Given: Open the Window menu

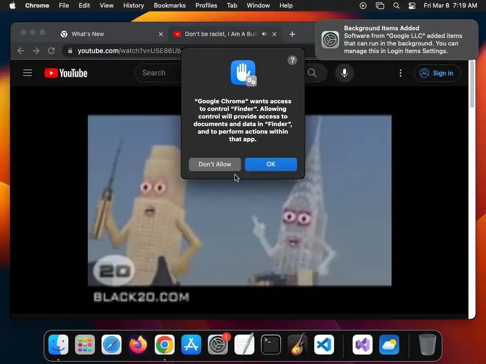Looking at the screenshot, I should point(258,6).
